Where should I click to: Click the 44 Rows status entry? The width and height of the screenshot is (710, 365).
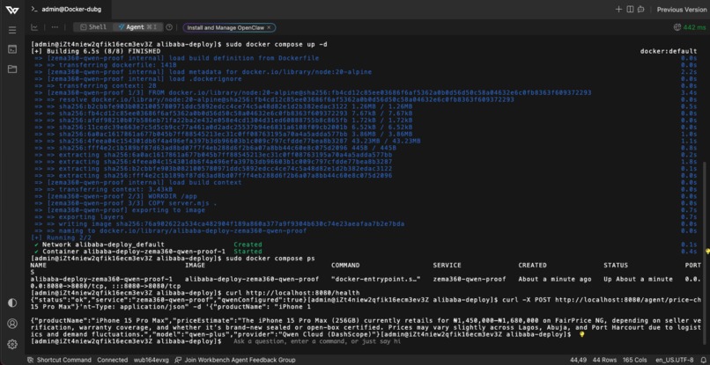(x=605, y=360)
